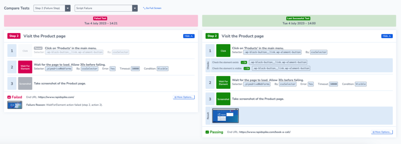Click the green Passing checkmark icon

click(x=207, y=132)
